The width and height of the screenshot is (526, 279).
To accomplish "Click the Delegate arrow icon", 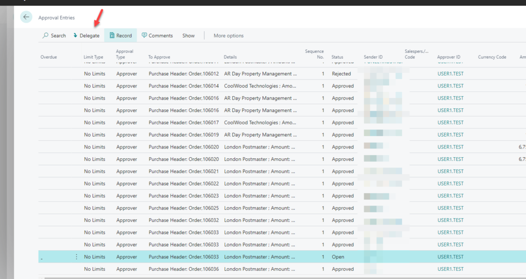I will click(x=76, y=35).
